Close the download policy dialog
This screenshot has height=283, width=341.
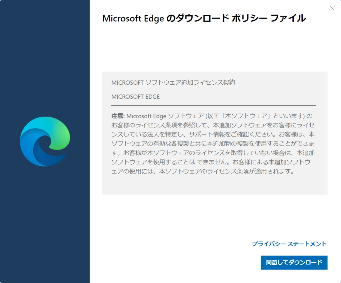coord(332,8)
